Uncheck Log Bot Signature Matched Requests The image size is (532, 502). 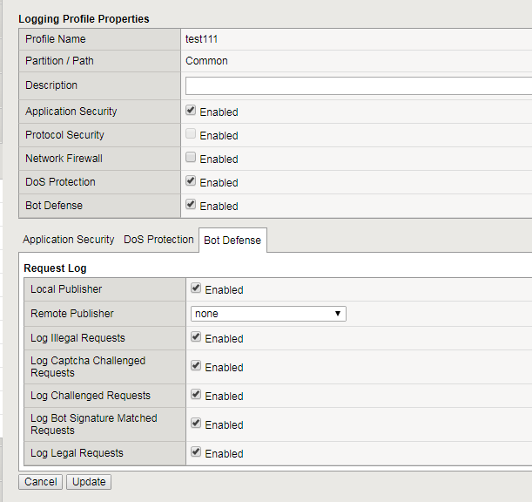pos(196,424)
